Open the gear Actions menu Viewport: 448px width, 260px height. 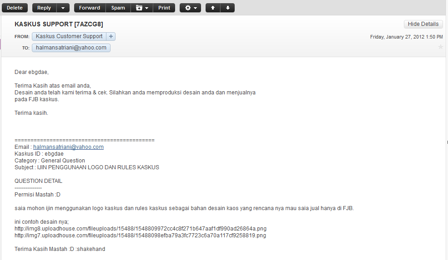coord(190,8)
